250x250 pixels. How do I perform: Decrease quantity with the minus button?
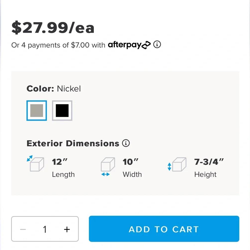coord(23,229)
